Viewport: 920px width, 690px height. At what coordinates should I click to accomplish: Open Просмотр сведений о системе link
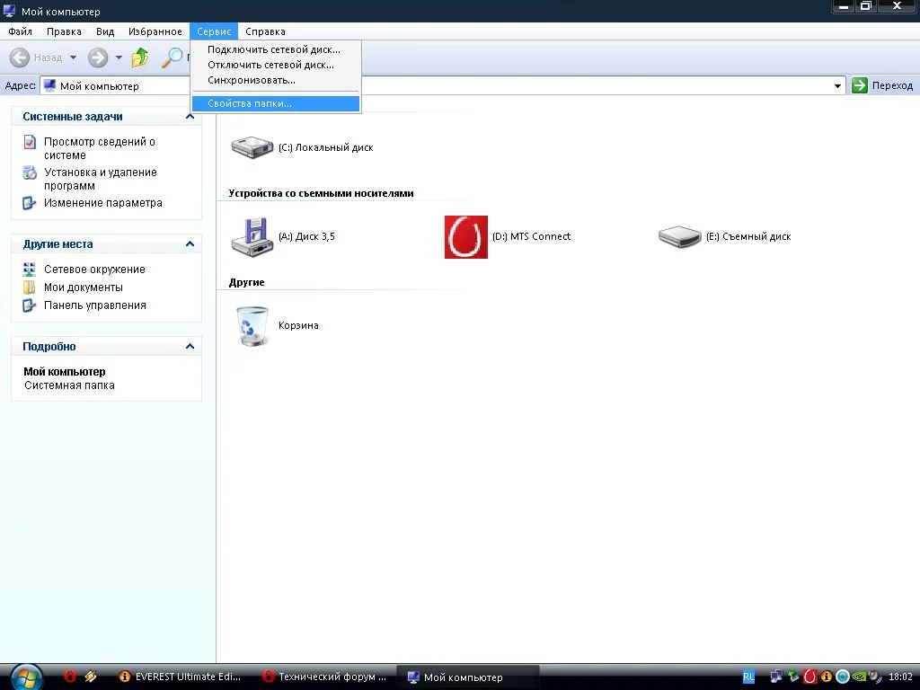click(100, 148)
